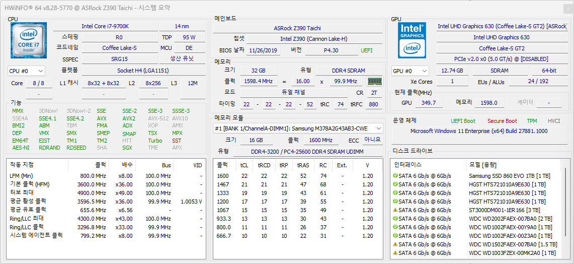Click the green UEFI label beside BIOS version
Viewport: 574px width, 264px height.
tap(366, 50)
